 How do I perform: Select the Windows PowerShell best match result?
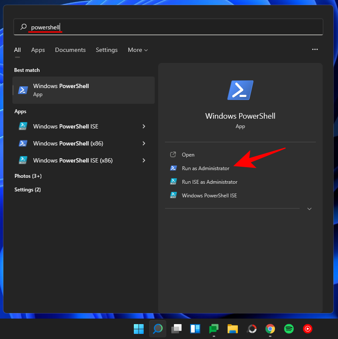click(84, 90)
